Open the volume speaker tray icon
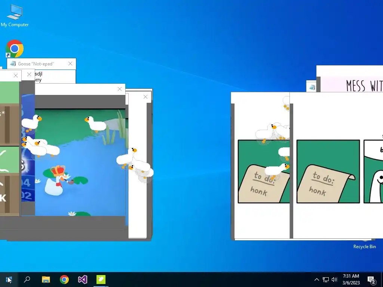The image size is (383, 287). [x=334, y=280]
